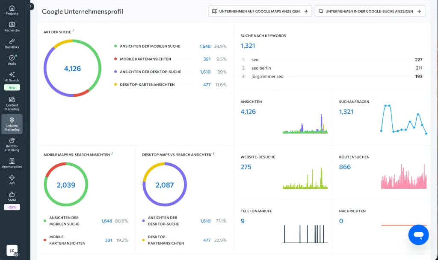Click the arrow on the Google Maps button
Viewport: 438px width, 260px height.
point(306,11)
